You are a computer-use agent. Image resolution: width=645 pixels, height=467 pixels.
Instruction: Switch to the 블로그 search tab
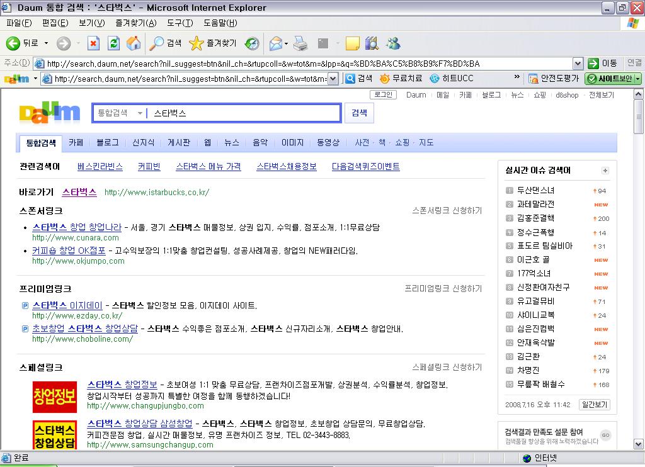coord(107,143)
